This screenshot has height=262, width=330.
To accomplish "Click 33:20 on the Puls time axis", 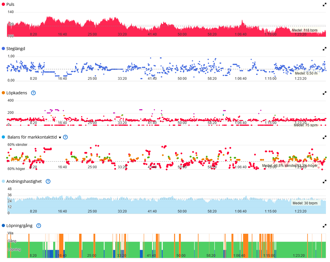I will click(122, 34).
